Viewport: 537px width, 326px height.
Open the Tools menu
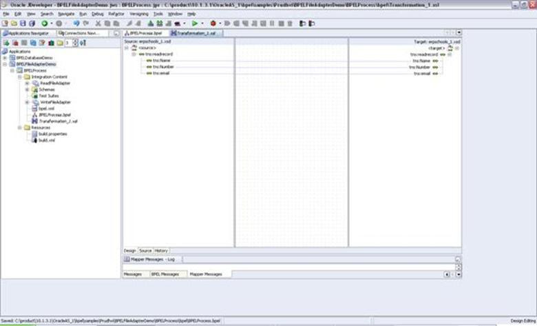tap(158, 14)
